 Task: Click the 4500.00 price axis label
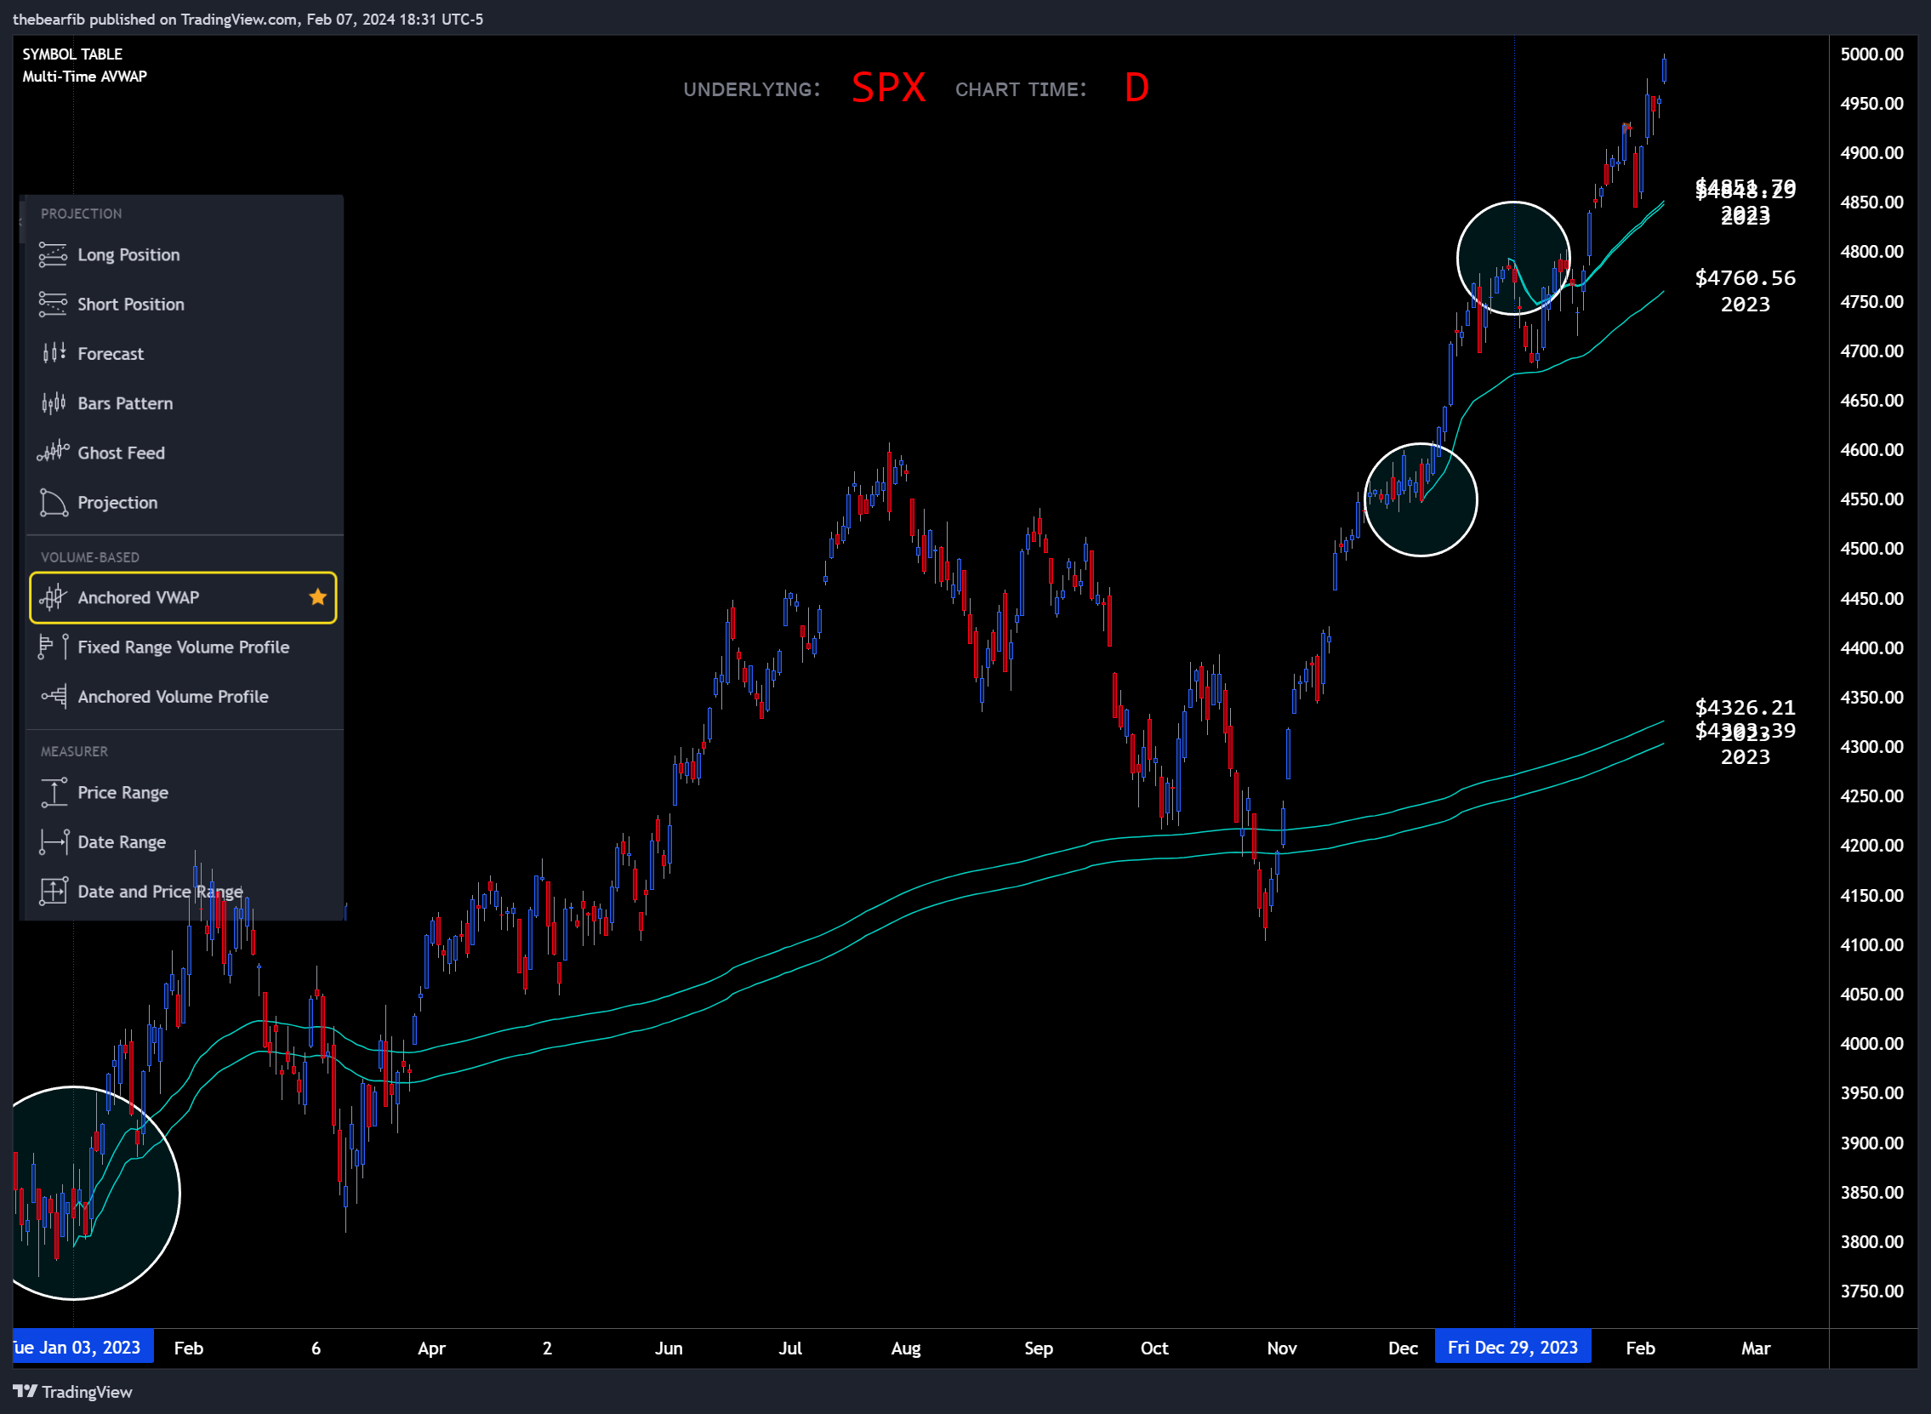pos(1872,549)
